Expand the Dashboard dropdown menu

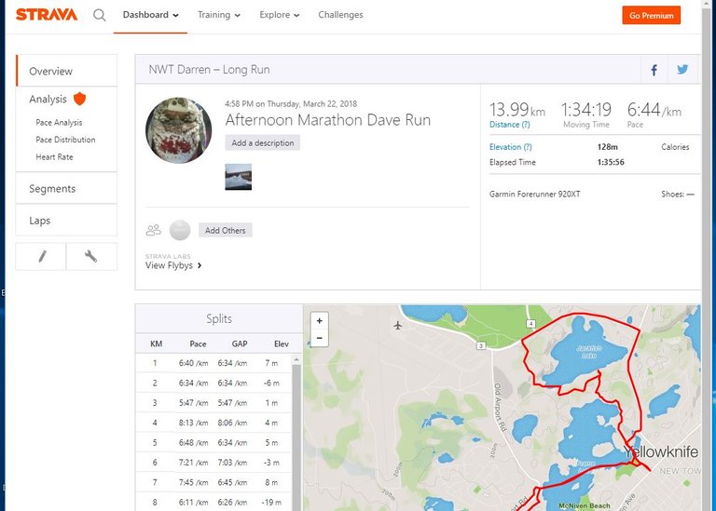click(x=150, y=15)
